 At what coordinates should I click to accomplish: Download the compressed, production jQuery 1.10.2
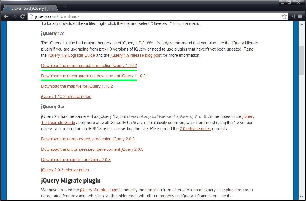click(x=89, y=66)
